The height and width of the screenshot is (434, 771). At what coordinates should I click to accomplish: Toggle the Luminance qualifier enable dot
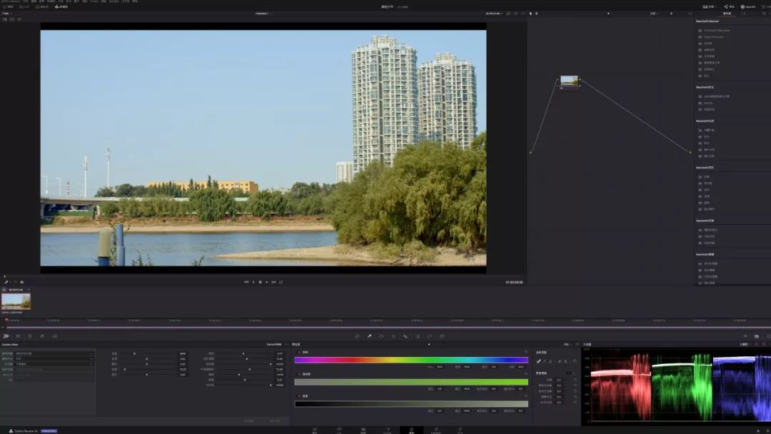[298, 396]
